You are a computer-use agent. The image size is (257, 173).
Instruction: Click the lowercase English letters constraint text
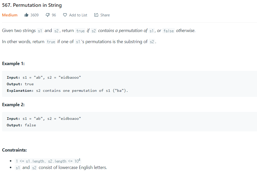click(x=73, y=167)
